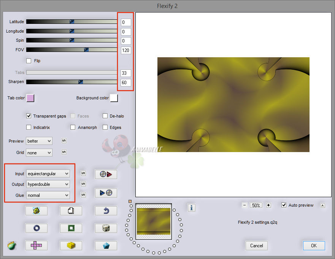Click the yellow brick icon button
The height and width of the screenshot is (259, 335).
coord(71,246)
